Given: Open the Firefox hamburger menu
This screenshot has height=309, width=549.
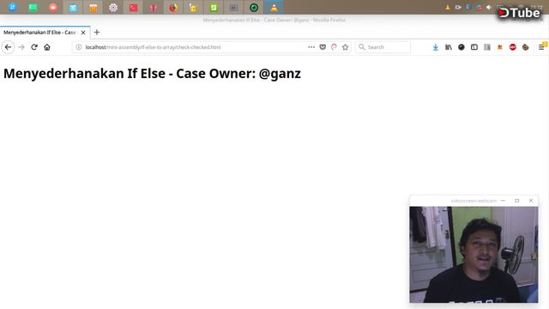Looking at the screenshot, I should click(541, 47).
